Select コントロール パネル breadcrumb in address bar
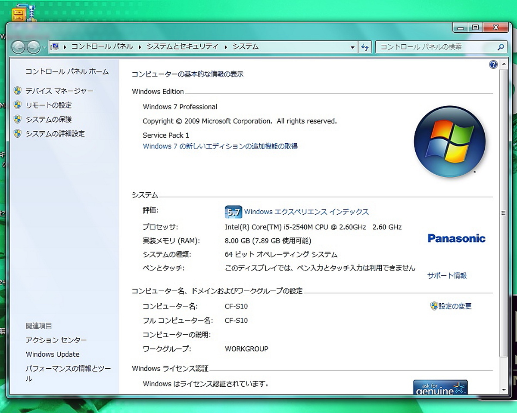Screen dimensions: 517x413 tap(102, 46)
